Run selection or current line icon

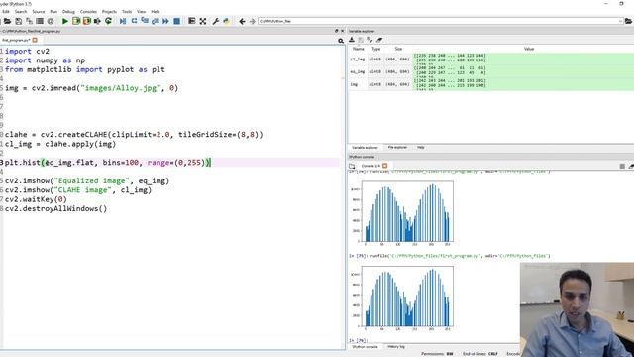[x=97, y=21]
